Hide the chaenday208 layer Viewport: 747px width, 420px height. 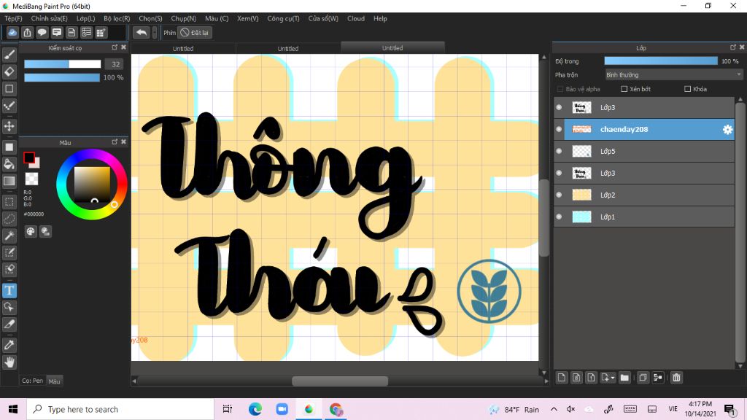point(559,129)
